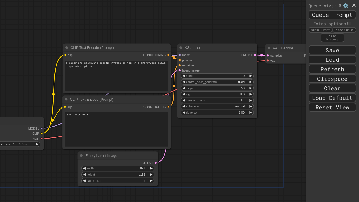359x202 pixels.
Task: Click the Load Default button
Action: pyautogui.click(x=332, y=98)
